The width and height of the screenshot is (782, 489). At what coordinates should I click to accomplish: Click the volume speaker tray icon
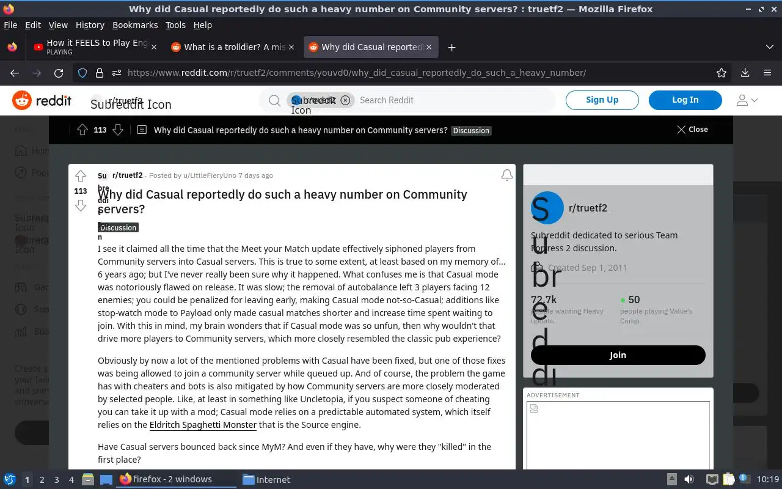pyautogui.click(x=689, y=480)
